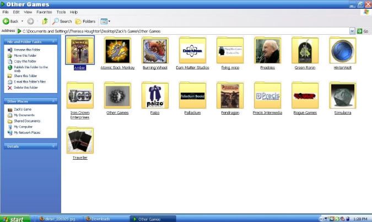Open Back button history dropdown arrow
Screen dimensions: 372x222
(22, 21)
